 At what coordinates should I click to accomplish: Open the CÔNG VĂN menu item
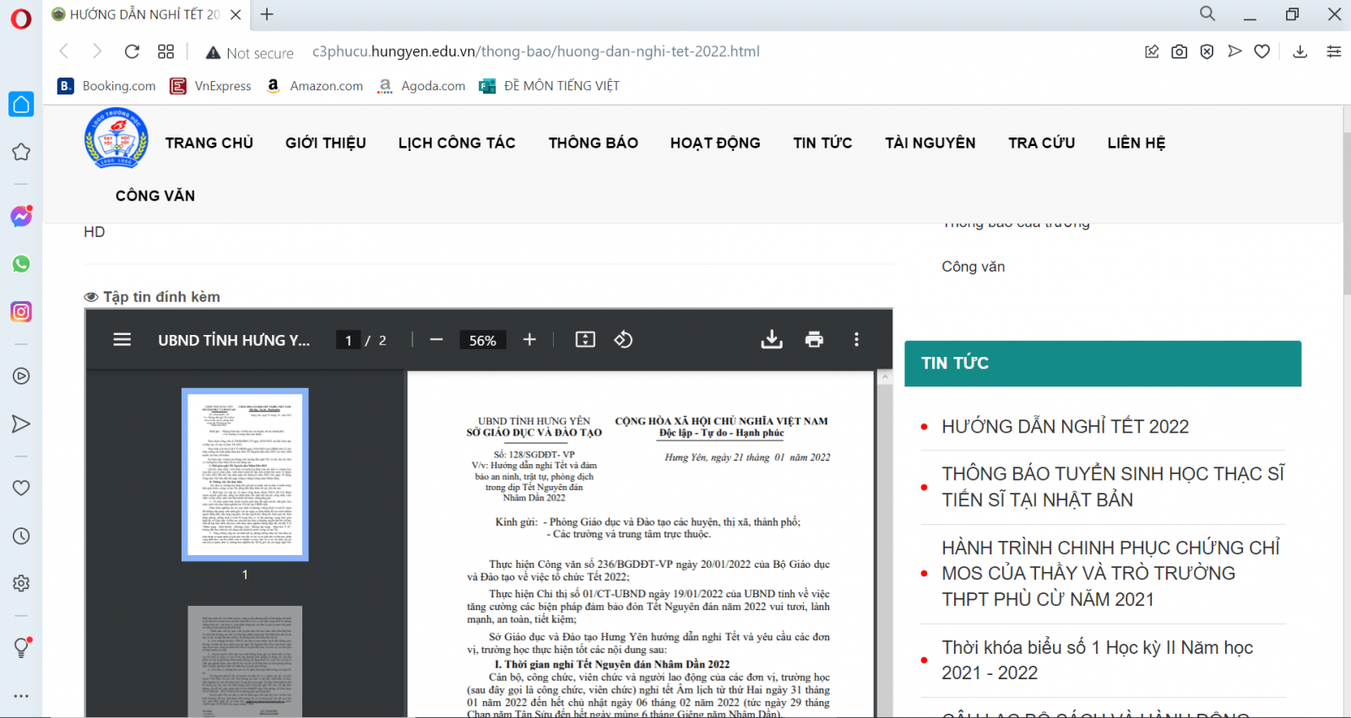point(155,196)
